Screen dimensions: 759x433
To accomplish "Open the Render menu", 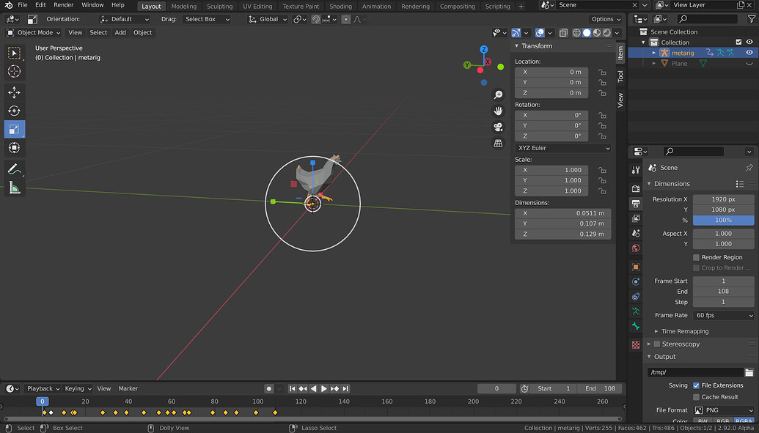I will pyautogui.click(x=63, y=5).
